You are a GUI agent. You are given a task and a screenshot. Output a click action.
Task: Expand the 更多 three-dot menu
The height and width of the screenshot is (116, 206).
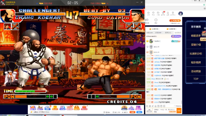tap(156, 21)
